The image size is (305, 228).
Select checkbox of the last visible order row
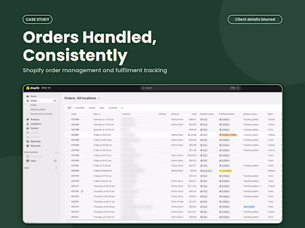click(68, 217)
